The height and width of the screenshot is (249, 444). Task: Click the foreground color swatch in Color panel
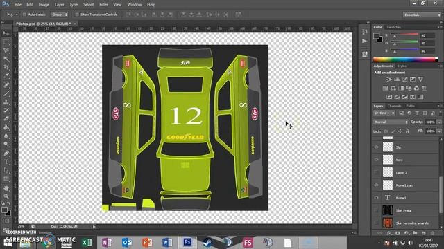[x=376, y=36]
